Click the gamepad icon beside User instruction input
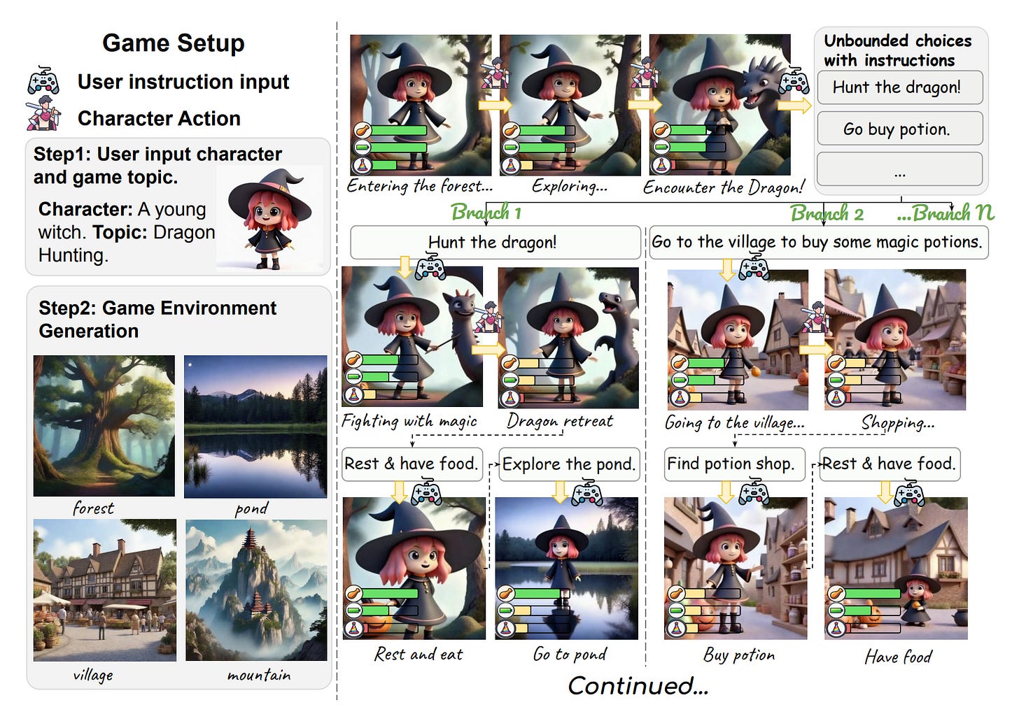The height and width of the screenshot is (714, 1019). tap(43, 81)
